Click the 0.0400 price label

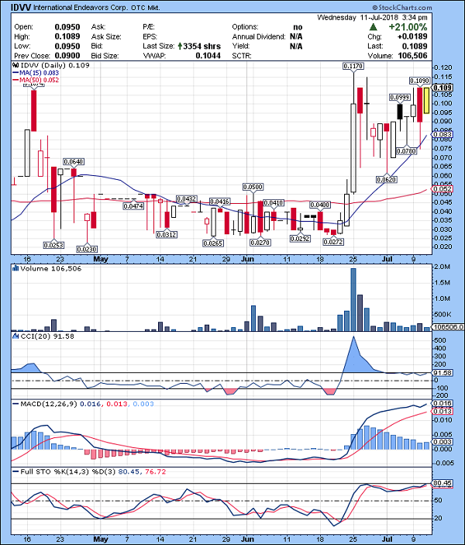tap(319, 205)
